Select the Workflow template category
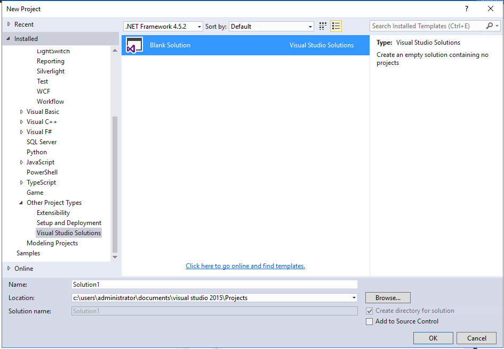The height and width of the screenshot is (349, 504). click(50, 102)
